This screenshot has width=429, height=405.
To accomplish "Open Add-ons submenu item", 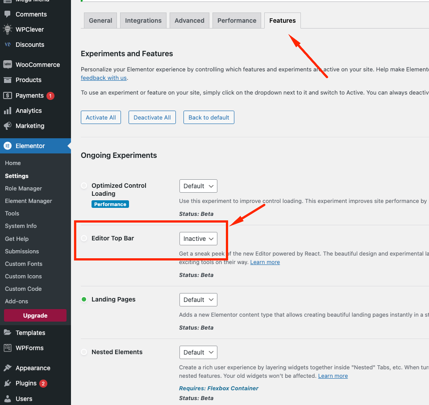I will click(x=17, y=301).
